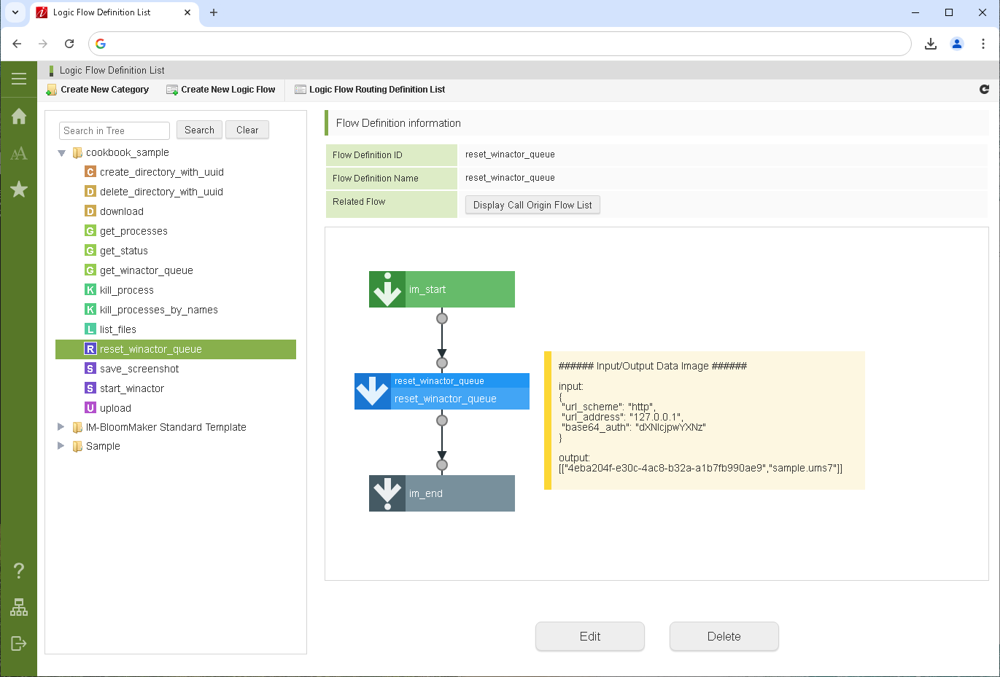
Task: Click the im_end node arrow icon
Action: click(x=387, y=493)
